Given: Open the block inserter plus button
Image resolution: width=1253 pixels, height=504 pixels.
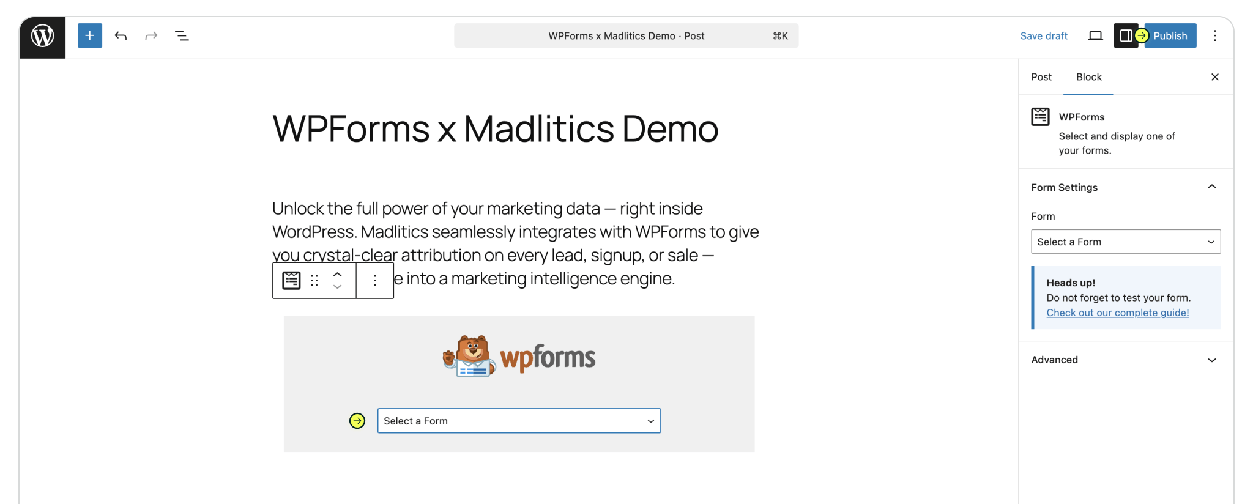Looking at the screenshot, I should [x=90, y=35].
